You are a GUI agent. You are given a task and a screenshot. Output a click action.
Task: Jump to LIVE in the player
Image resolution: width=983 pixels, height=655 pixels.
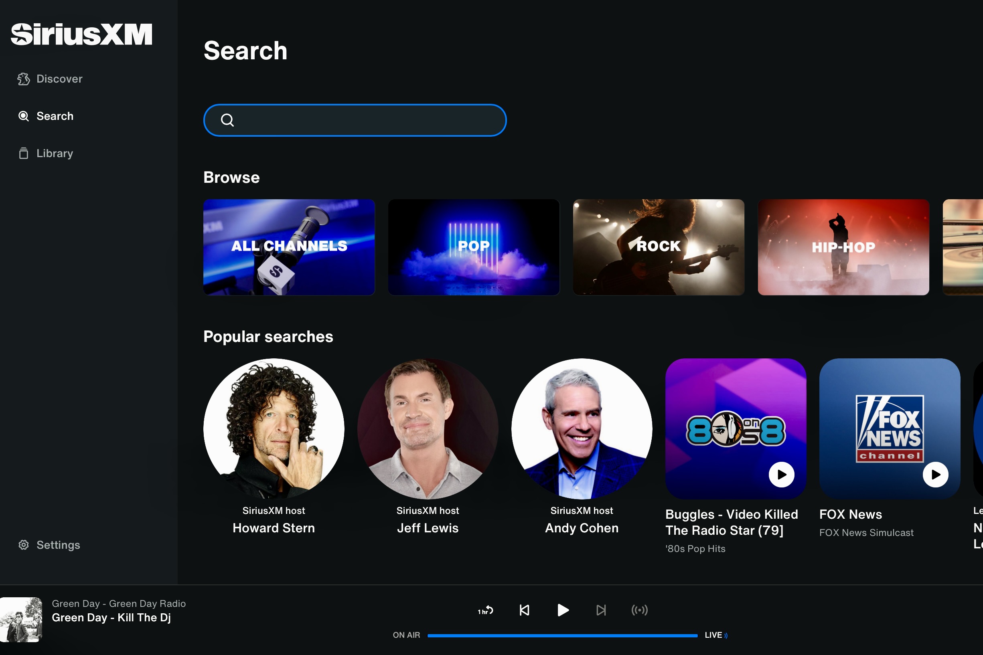click(x=716, y=635)
